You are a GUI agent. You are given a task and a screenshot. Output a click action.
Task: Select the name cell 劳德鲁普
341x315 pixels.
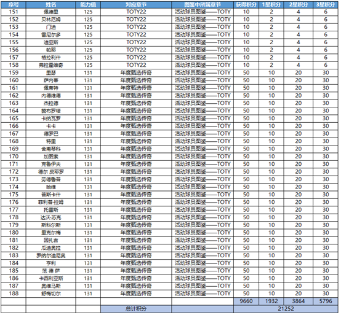tap(51, 179)
